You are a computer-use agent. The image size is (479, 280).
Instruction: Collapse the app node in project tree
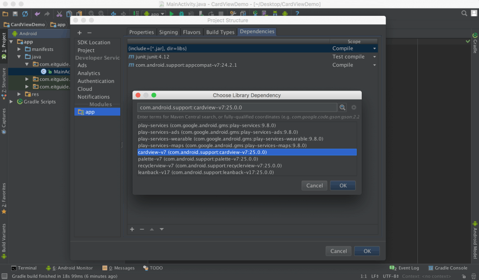point(11,42)
